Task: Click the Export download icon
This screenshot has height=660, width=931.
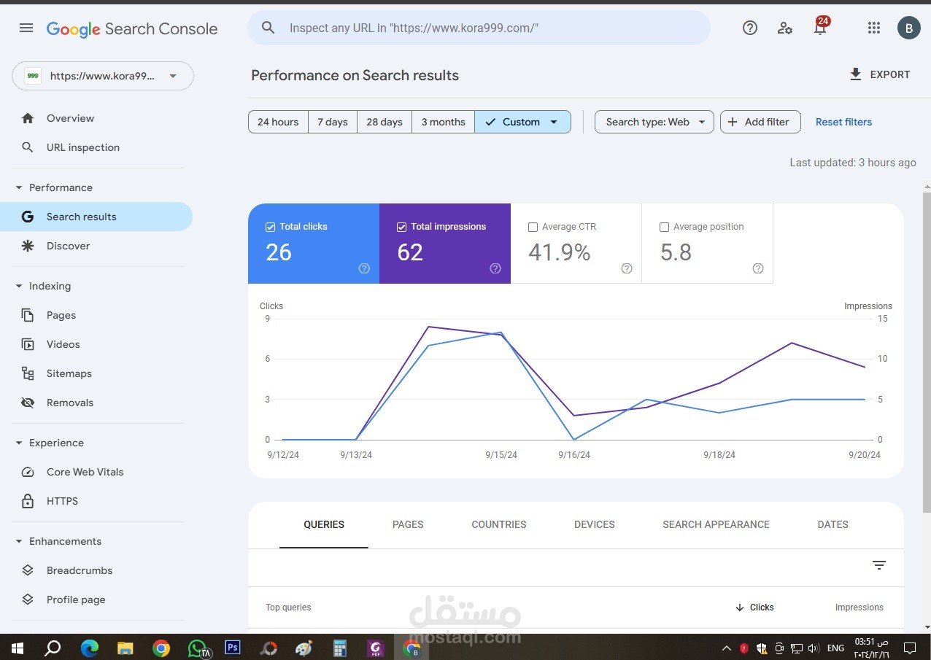Action: click(856, 74)
